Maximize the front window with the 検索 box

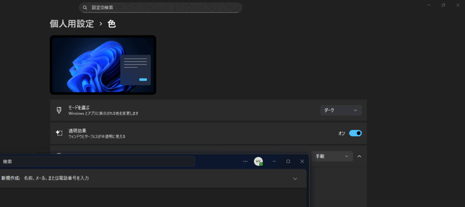coord(288,161)
